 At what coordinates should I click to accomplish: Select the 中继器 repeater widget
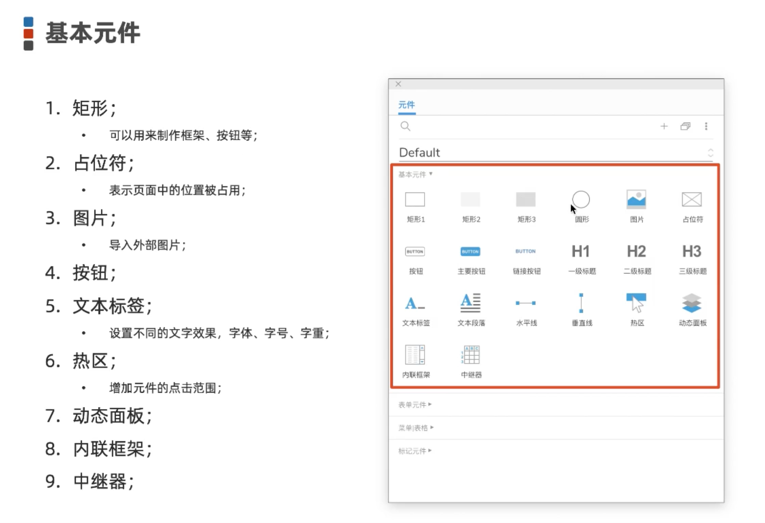(471, 362)
